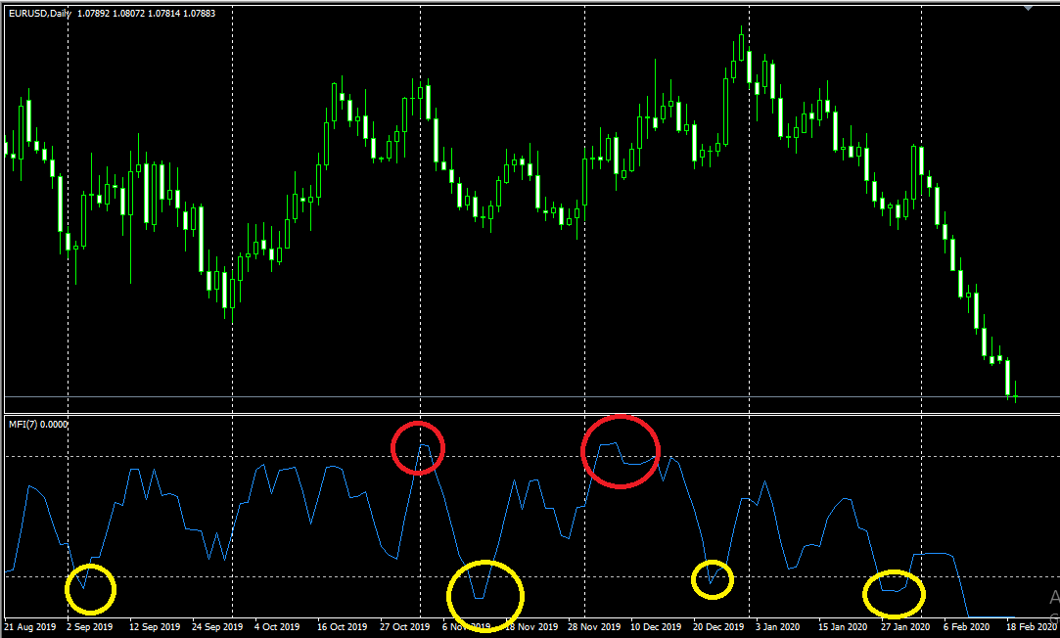Click the open price value 1.07892
Screen dimensions: 1060x638
93,14
